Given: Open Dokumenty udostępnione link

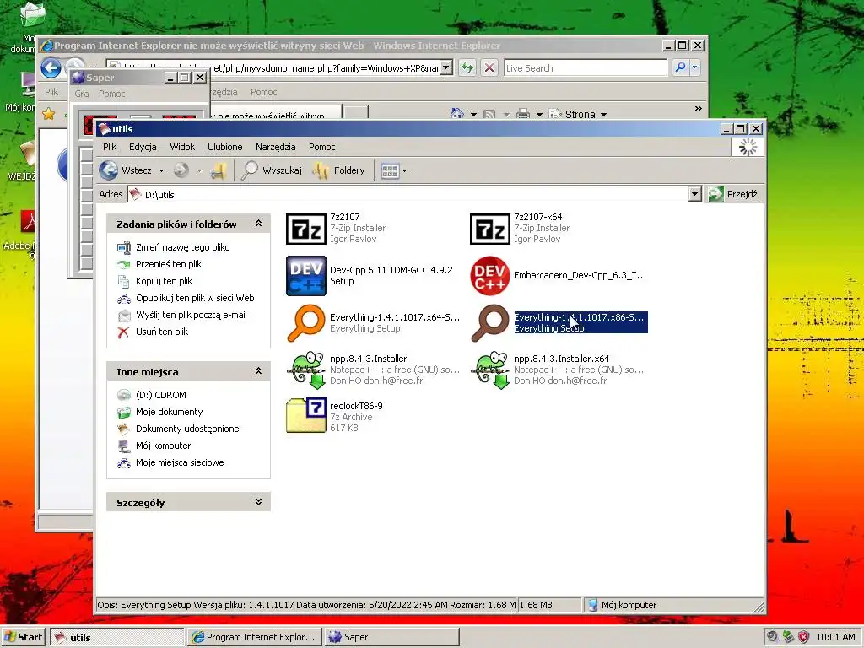Looking at the screenshot, I should (x=187, y=429).
